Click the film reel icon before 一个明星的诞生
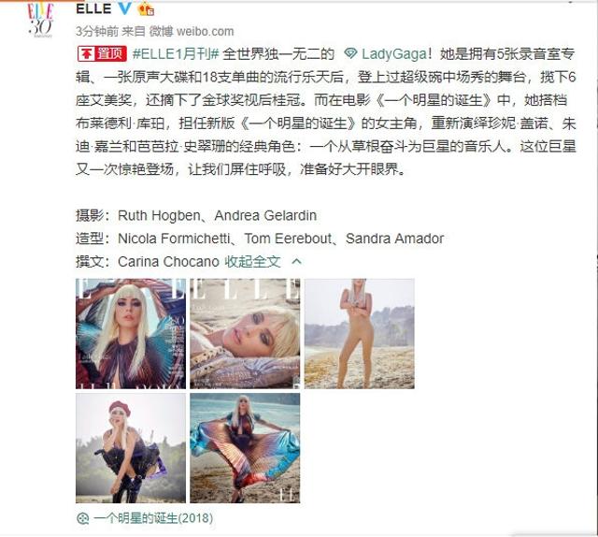This screenshot has width=598, height=537. click(x=82, y=518)
